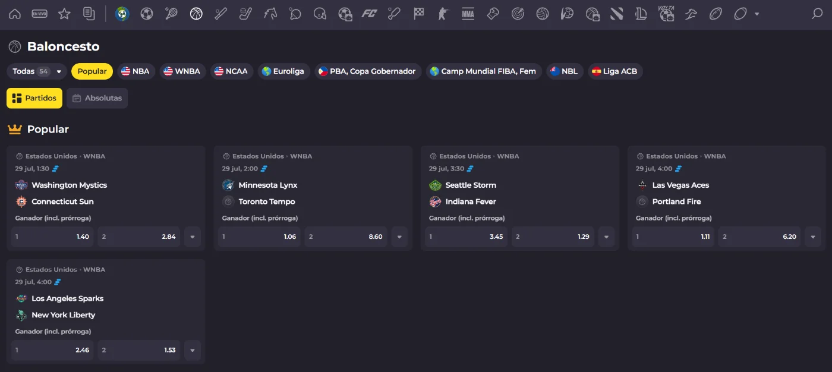Bet on Portland Fire at 6.20

point(759,237)
